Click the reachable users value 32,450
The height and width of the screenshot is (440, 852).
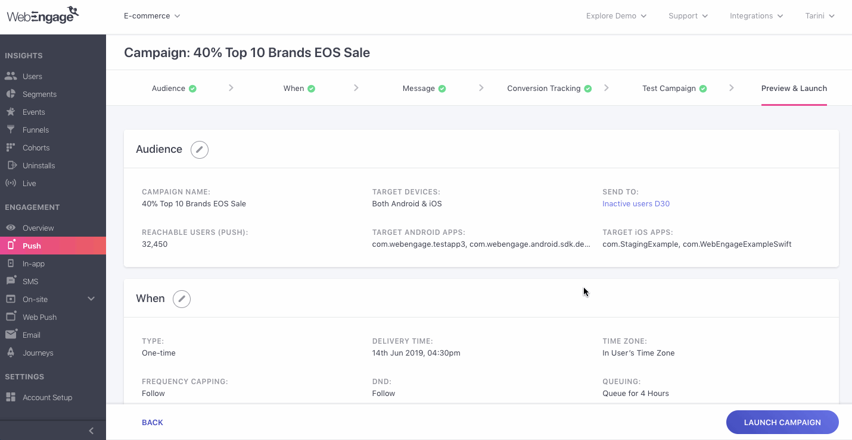coord(154,244)
